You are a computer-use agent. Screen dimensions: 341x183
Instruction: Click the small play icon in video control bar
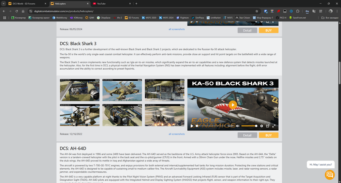[192, 126]
